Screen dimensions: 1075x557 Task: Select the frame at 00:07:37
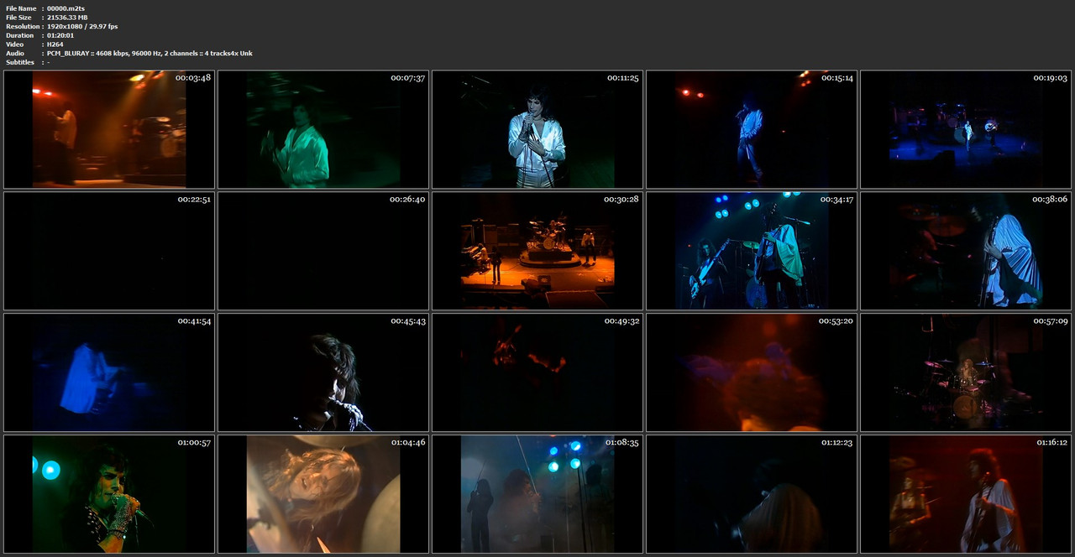pyautogui.click(x=323, y=129)
